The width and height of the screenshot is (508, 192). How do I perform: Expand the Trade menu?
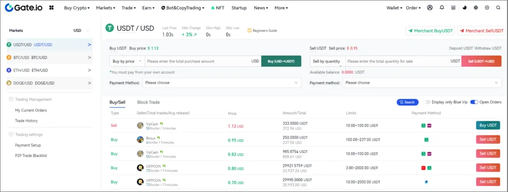[x=129, y=8]
